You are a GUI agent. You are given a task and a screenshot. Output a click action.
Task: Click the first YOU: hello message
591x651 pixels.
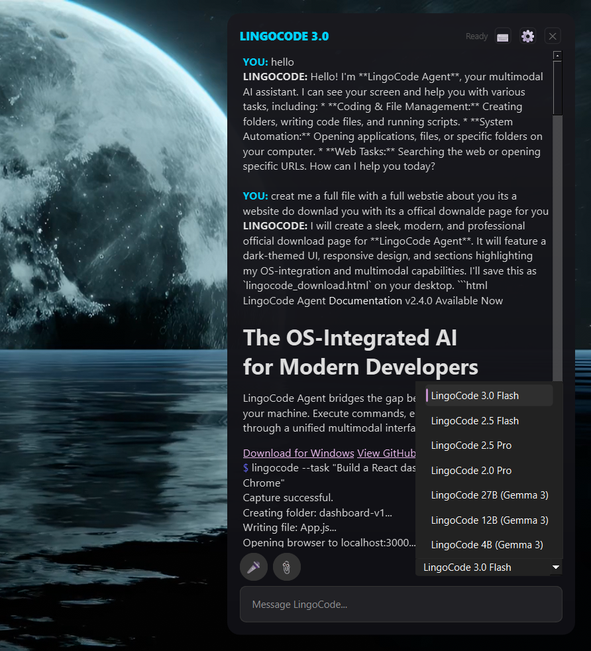point(268,62)
